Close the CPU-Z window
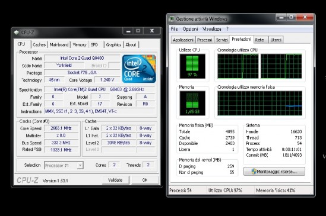The height and width of the screenshot is (216, 326). (152, 31)
